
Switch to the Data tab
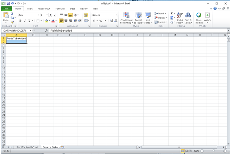(73, 8)
